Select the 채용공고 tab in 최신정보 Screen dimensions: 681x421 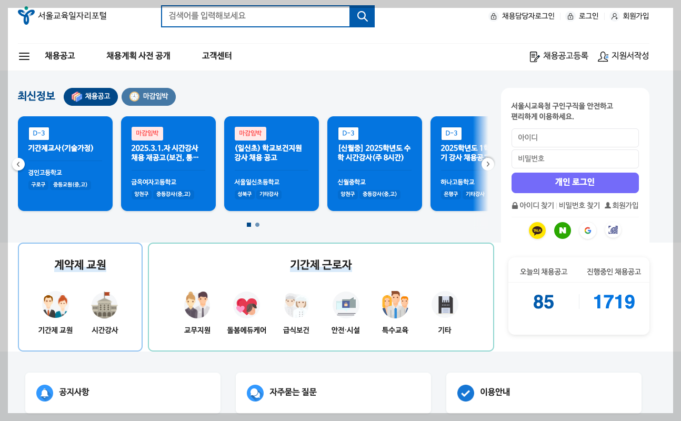91,97
